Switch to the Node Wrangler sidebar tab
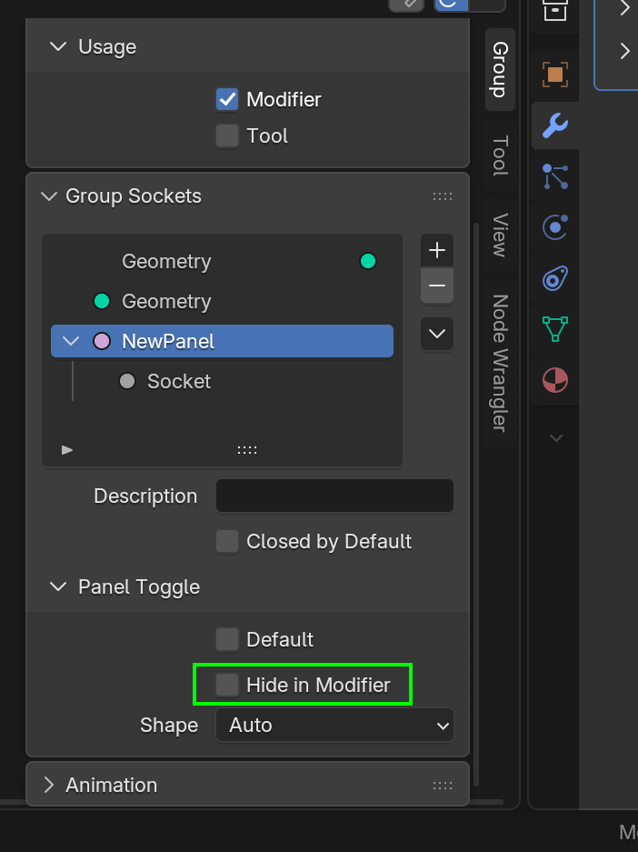The height and width of the screenshot is (852, 638). coord(499,362)
